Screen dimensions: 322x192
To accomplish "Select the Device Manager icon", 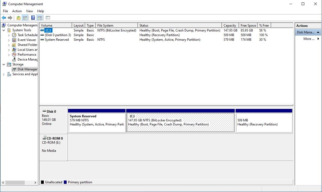I will tap(14, 59).
